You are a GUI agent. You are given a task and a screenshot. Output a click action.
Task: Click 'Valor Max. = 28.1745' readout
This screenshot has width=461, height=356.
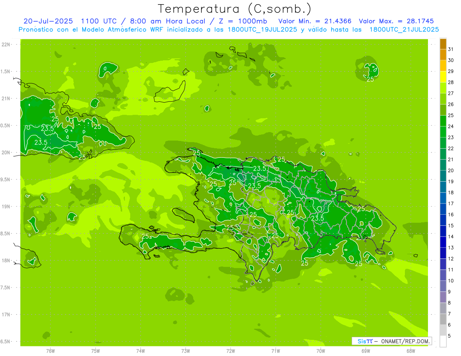[x=396, y=21]
